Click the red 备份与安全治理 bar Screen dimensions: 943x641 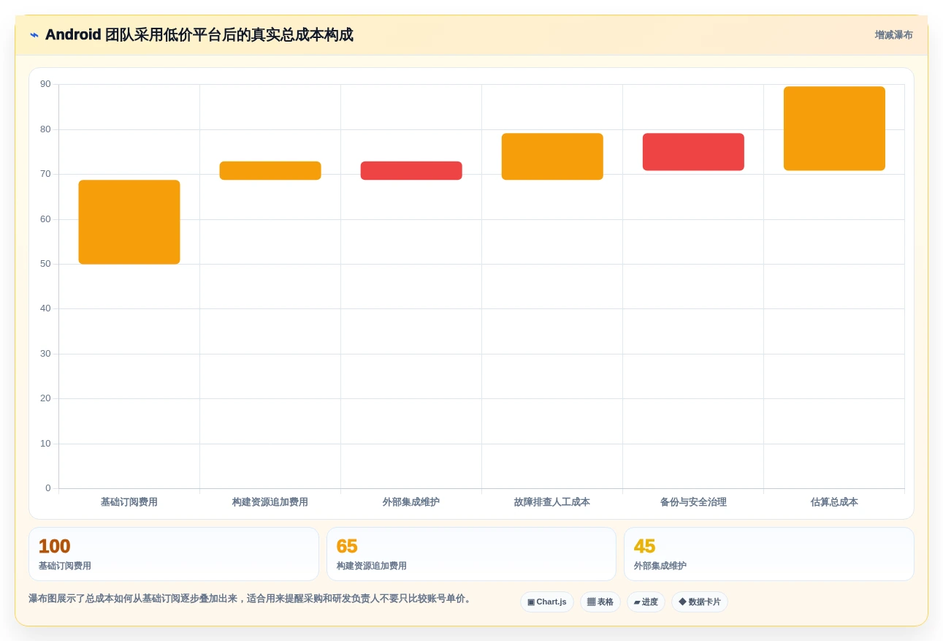[693, 152]
